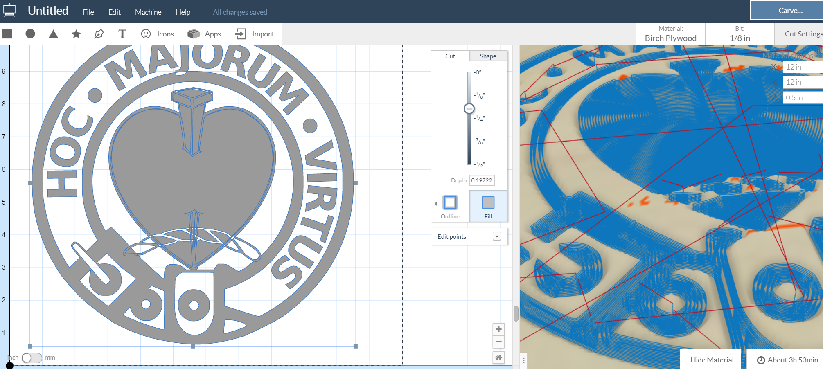Click the Import button
This screenshot has height=369, width=823.
click(x=255, y=34)
